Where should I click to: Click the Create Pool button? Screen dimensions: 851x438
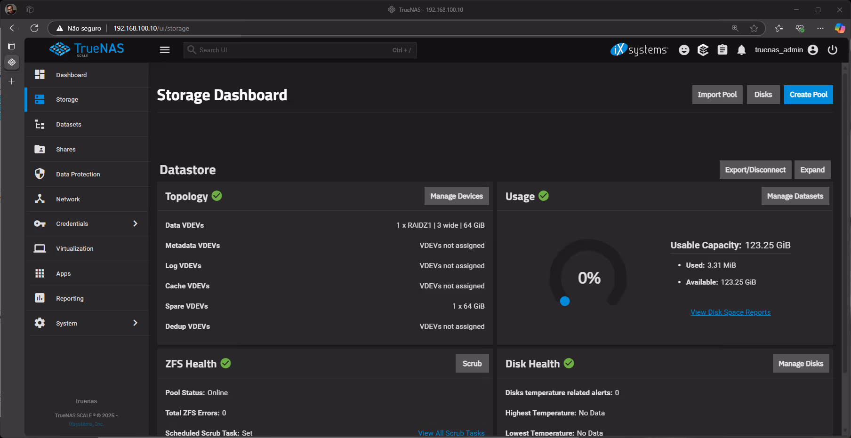coord(808,95)
